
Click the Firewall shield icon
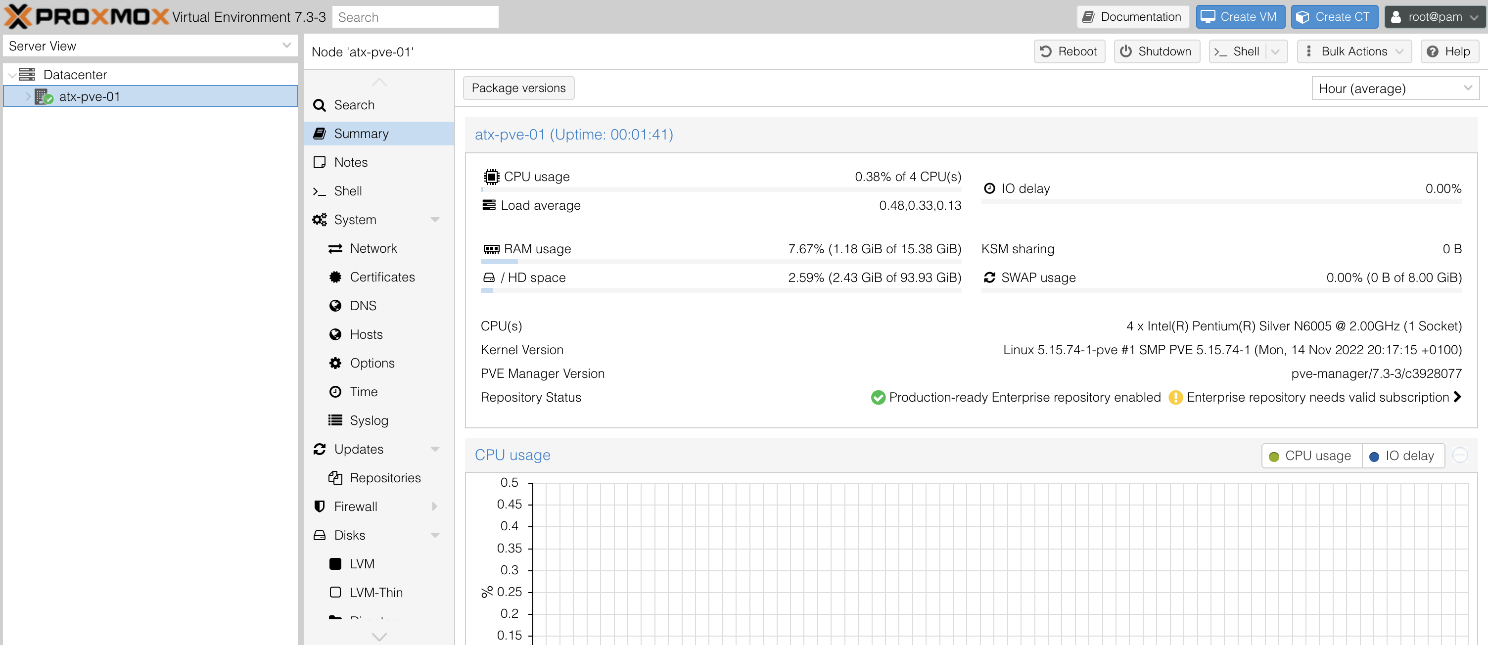(x=320, y=507)
